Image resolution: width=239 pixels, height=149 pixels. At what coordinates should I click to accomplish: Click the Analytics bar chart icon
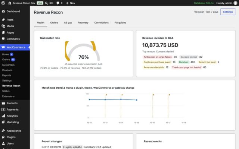coord(3,116)
